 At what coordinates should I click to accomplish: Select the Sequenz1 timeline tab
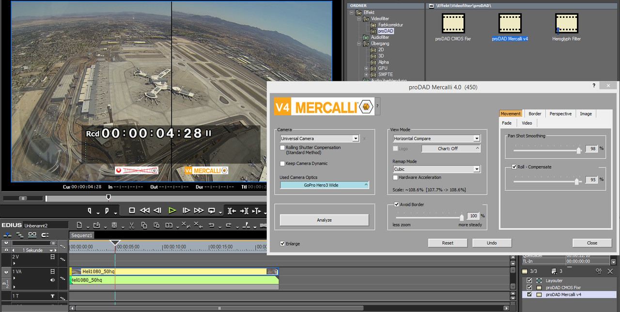pos(82,235)
